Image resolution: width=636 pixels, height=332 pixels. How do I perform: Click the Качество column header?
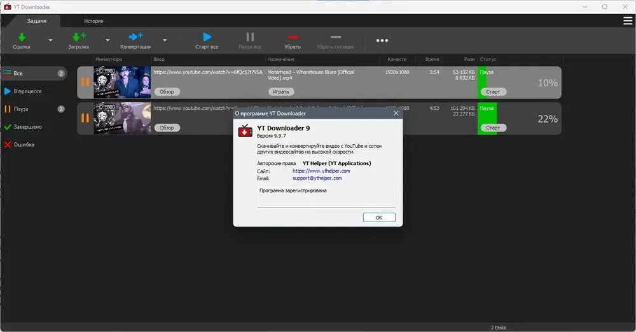click(x=397, y=59)
